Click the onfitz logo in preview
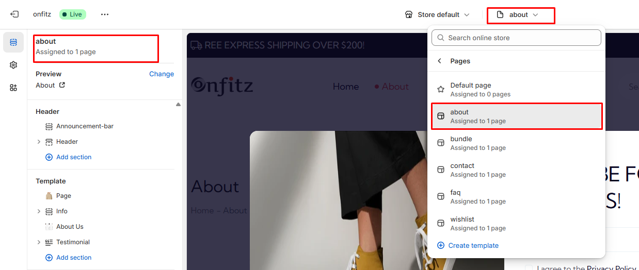 tap(222, 86)
